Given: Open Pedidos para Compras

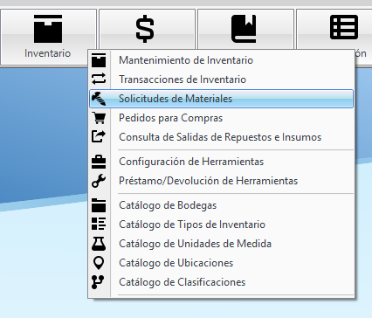Looking at the screenshot, I should click(221, 118).
